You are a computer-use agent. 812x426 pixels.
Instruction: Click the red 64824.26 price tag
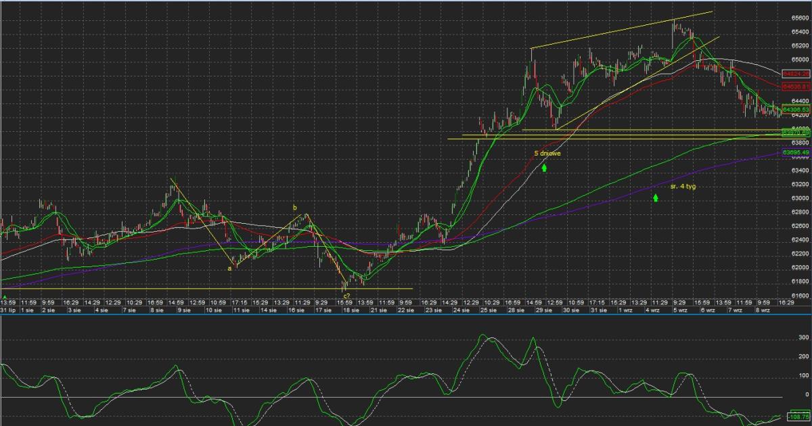pos(796,73)
